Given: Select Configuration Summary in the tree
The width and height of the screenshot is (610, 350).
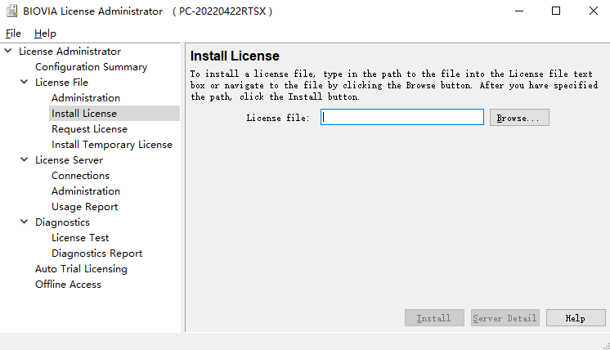Looking at the screenshot, I should click(x=91, y=67).
